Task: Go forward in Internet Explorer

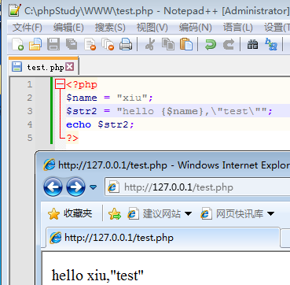Action: click(x=75, y=187)
